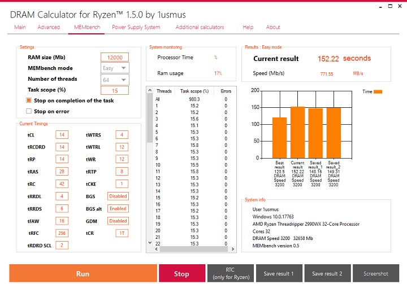Click Save result 1 button
Screen dimensions: 407x284
[x=279, y=273]
